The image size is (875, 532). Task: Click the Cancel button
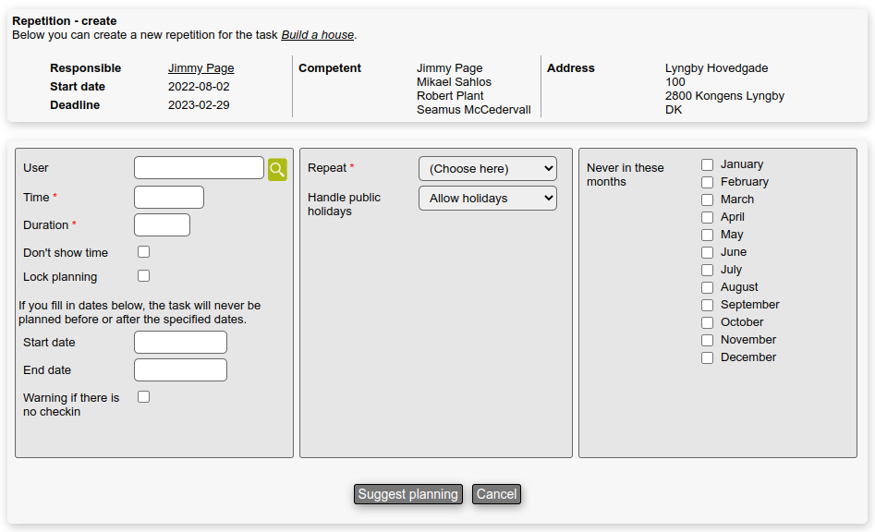point(496,494)
